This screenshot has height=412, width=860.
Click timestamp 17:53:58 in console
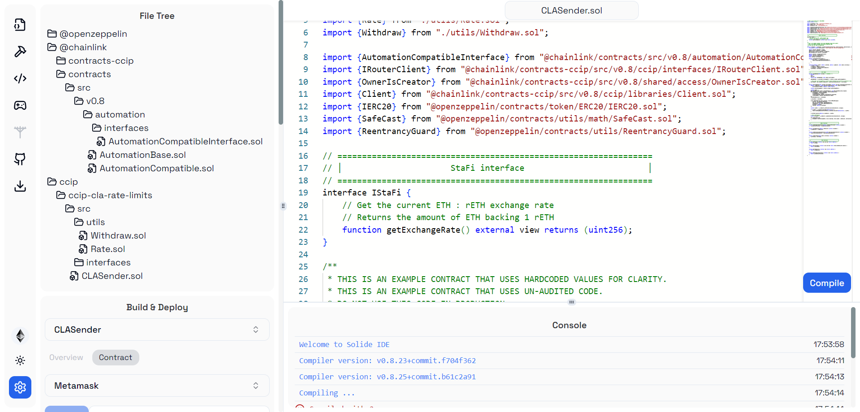click(x=829, y=344)
